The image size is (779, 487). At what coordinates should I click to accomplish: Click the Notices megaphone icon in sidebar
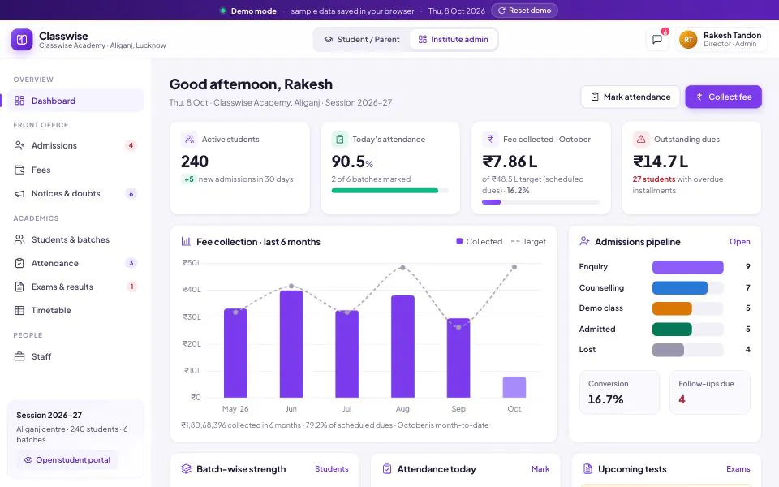pyautogui.click(x=19, y=194)
